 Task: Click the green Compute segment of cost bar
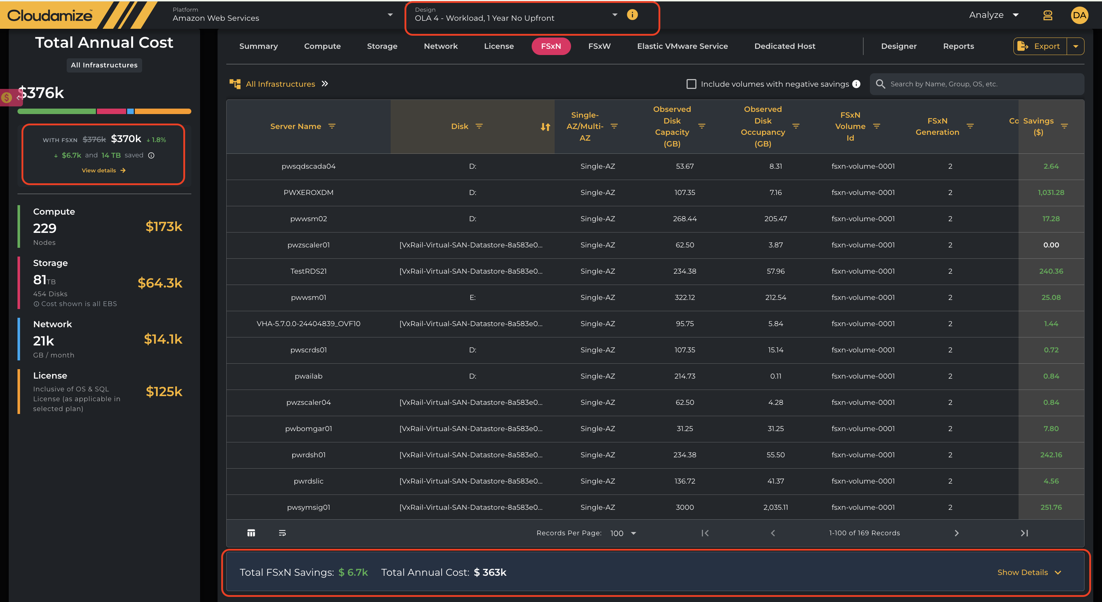57,111
